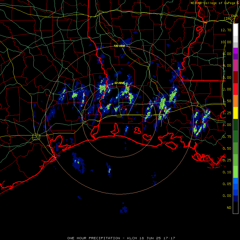Click the ND legend label
The width and height of the screenshot is (240, 240).
point(229,208)
